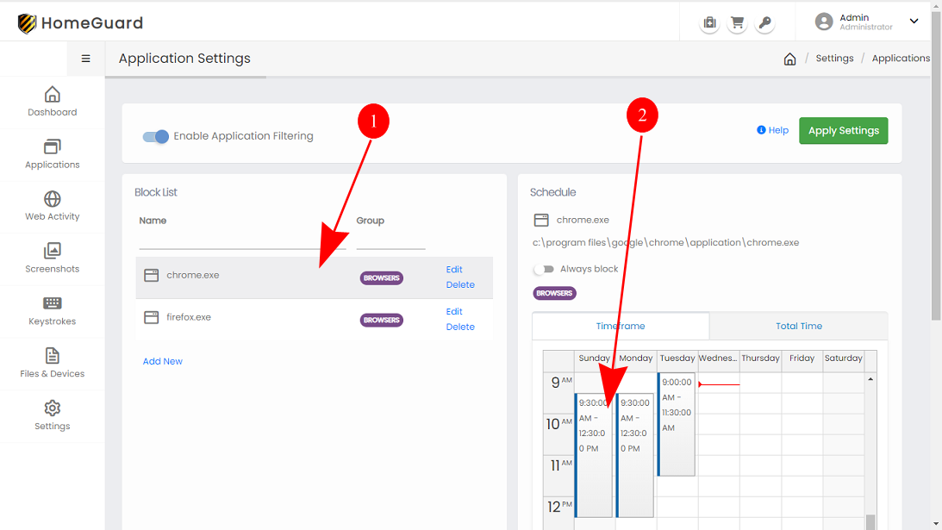This screenshot has width=942, height=530.
Task: Click the 12 PM time row label
Action: point(560,507)
